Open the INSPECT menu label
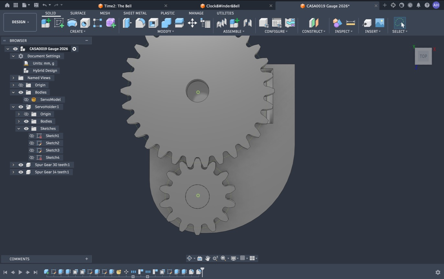Screen dimensions: 444x279 coord(344,31)
